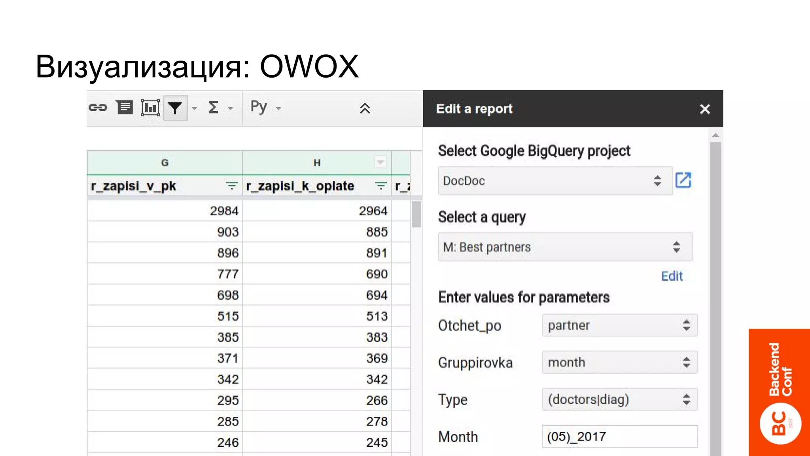Select cell with value 698
The image size is (810, 456).
[165, 294]
